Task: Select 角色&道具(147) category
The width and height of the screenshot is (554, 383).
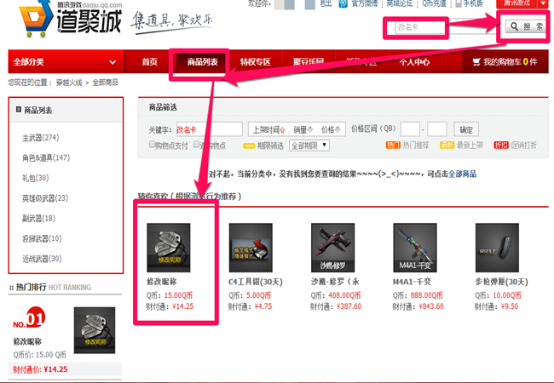Action: 46,157
